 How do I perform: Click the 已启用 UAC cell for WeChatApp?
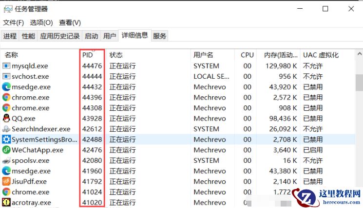[313, 150]
